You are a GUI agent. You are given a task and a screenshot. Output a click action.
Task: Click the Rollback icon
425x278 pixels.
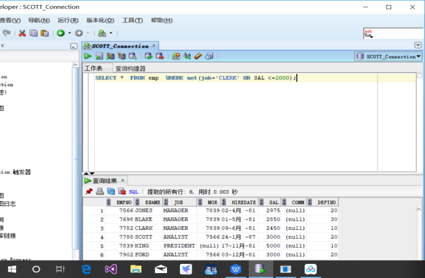pyautogui.click(x=160, y=56)
